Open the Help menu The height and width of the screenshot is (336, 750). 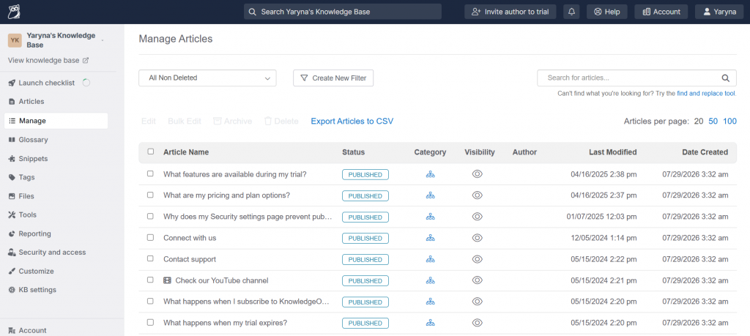(606, 12)
